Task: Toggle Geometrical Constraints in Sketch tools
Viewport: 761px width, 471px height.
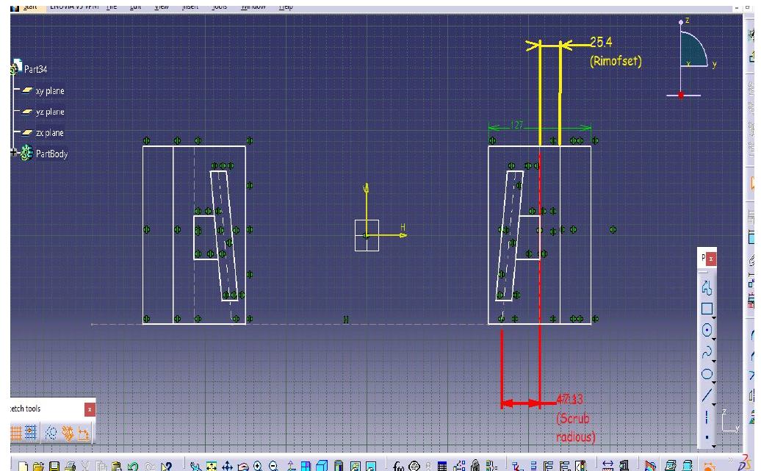Action: tap(67, 433)
